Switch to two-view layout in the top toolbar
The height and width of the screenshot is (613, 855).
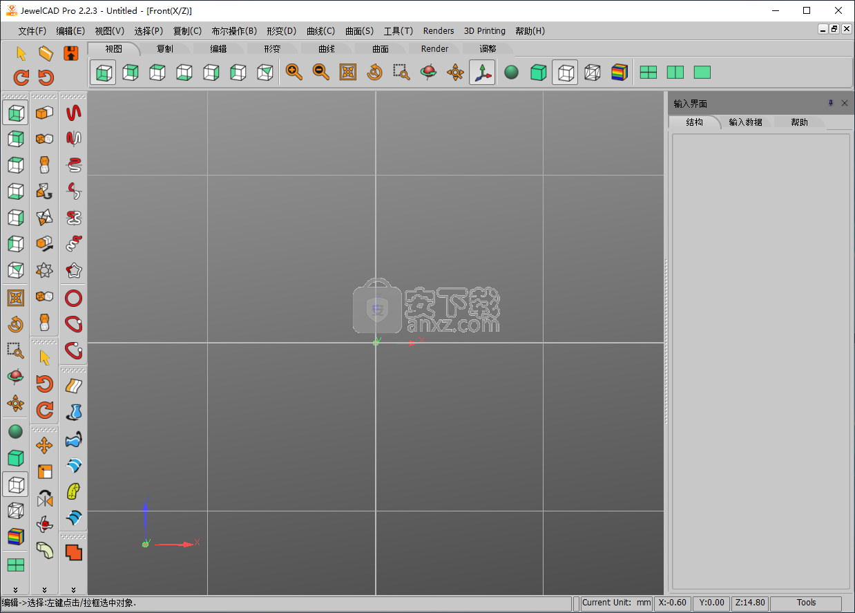point(675,73)
